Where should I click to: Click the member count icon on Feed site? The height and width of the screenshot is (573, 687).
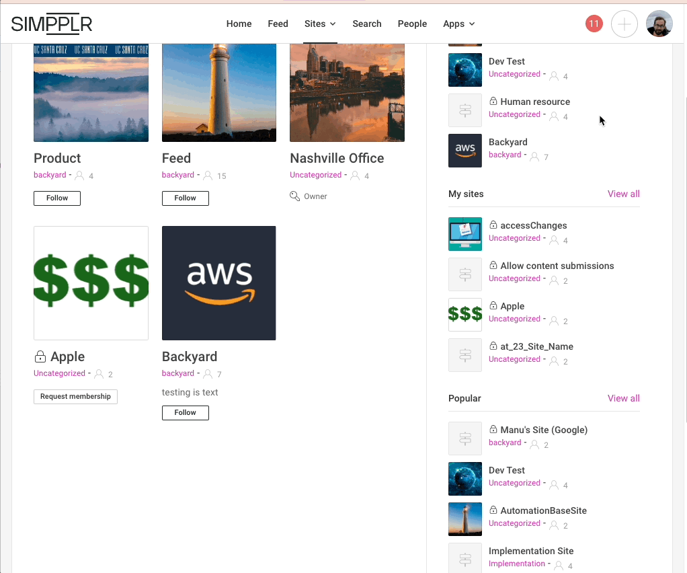[x=208, y=176]
